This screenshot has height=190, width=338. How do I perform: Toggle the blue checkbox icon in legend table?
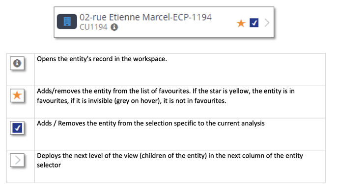(17, 128)
